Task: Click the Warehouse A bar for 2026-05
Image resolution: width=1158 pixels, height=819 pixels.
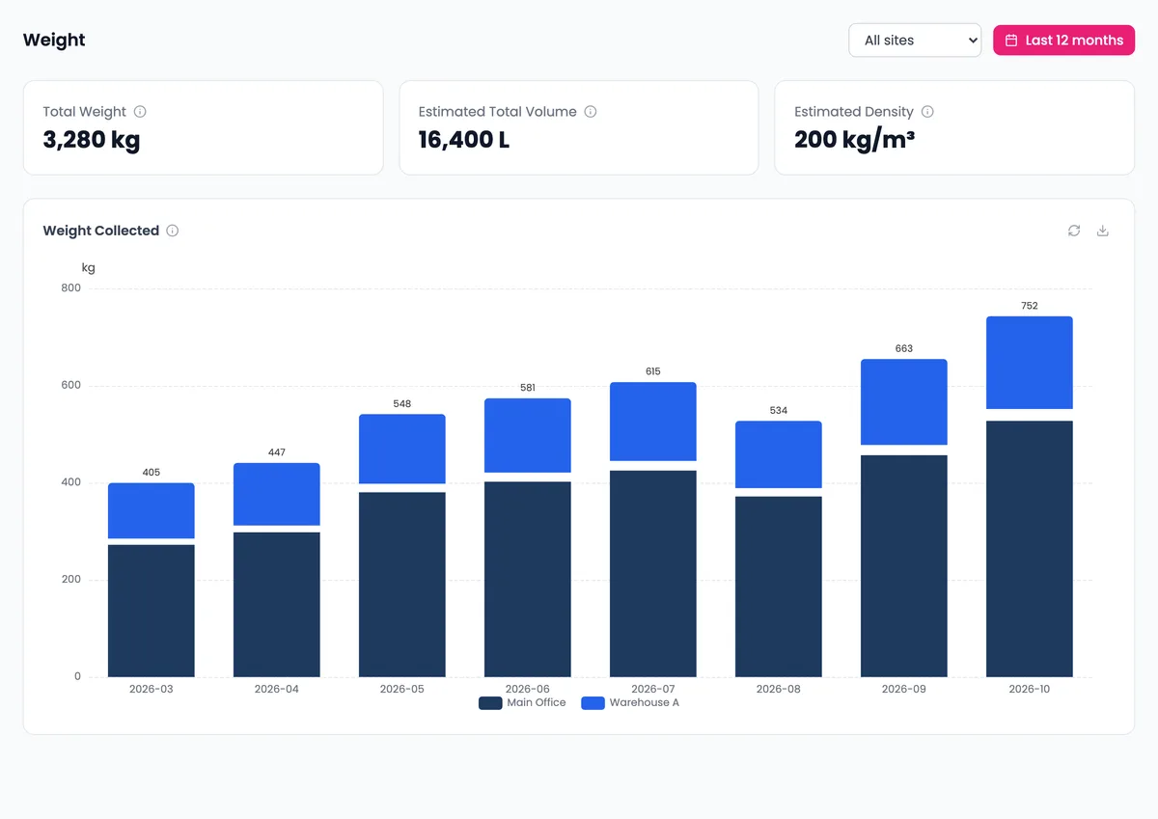Action: [402, 449]
